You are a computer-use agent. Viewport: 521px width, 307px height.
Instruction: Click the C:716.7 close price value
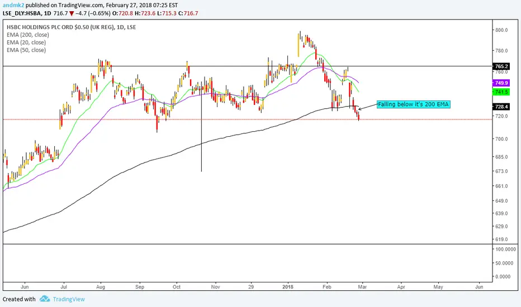click(188, 13)
